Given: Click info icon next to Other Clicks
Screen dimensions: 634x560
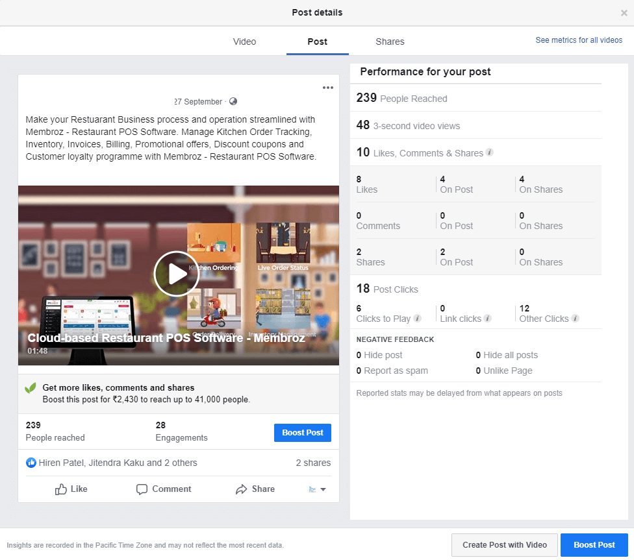Looking at the screenshot, I should (576, 318).
